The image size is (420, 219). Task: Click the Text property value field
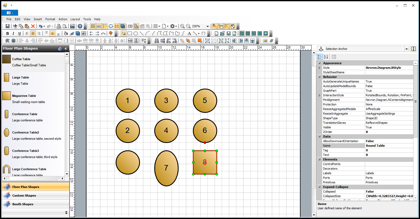(389, 155)
